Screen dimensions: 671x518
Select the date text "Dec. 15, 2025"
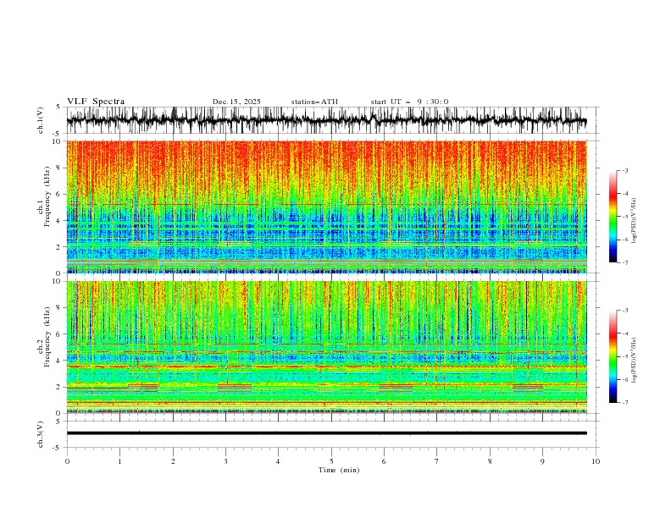click(x=236, y=102)
